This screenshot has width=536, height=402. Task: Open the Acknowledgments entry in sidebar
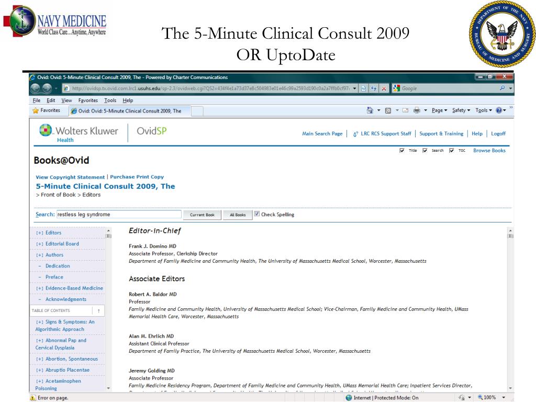tap(65, 299)
